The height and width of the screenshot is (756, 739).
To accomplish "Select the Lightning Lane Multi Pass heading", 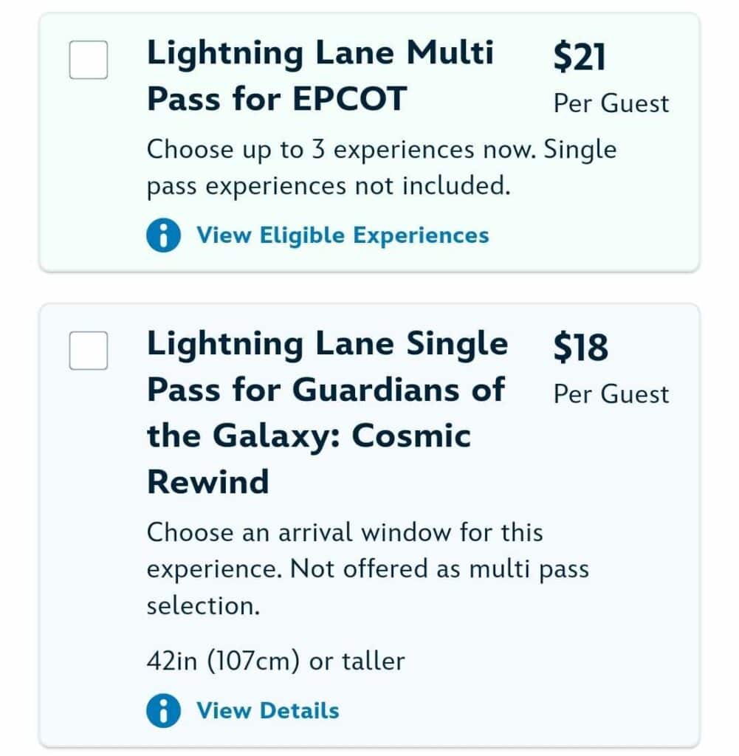I will point(320,76).
